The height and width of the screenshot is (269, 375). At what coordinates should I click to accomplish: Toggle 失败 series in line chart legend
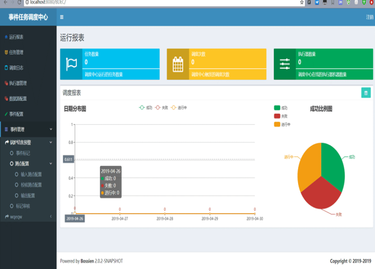161,108
